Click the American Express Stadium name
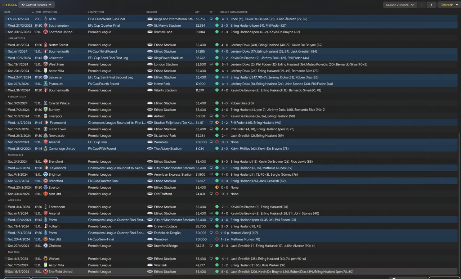This screenshot has height=279, width=461. coord(174,175)
